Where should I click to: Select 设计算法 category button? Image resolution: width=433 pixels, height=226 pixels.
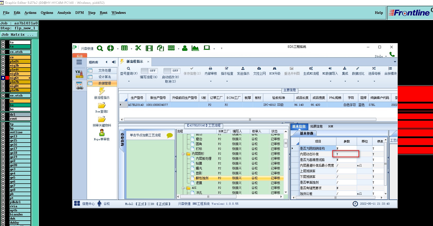(102, 77)
